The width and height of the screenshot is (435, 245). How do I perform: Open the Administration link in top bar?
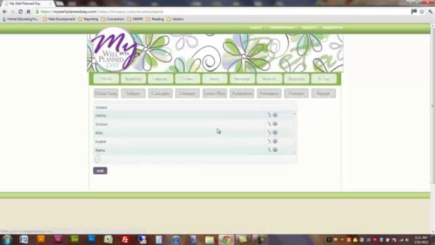pos(282,27)
